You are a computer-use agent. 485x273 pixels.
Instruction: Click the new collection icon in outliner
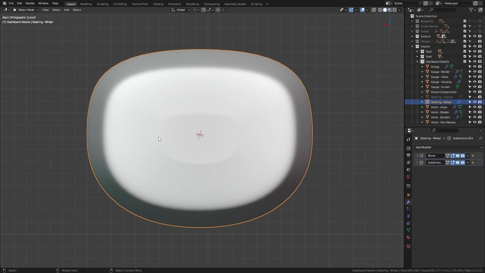point(480,10)
